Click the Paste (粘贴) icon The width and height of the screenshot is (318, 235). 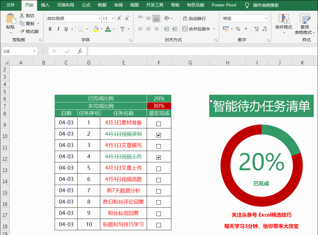(x=11, y=19)
